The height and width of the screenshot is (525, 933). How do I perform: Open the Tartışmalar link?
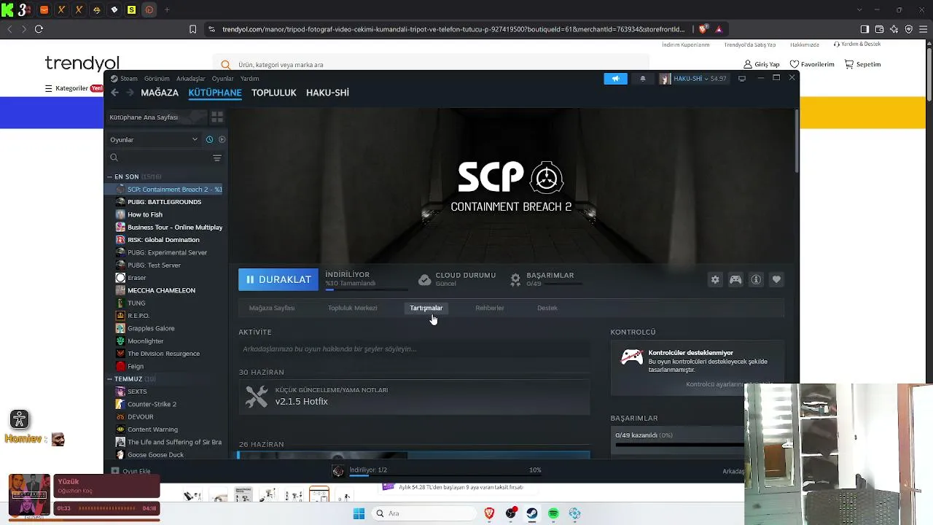[x=426, y=308]
